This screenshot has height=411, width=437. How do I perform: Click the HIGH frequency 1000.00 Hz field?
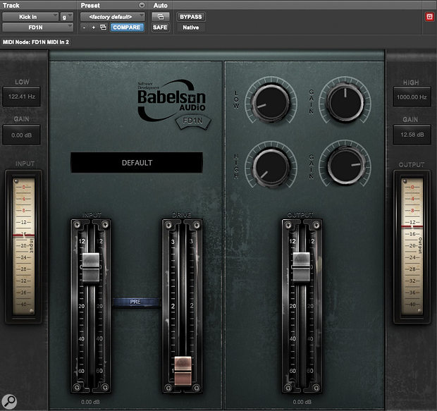click(x=412, y=97)
